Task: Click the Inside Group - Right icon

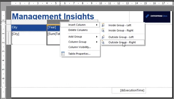Action: point(103,30)
